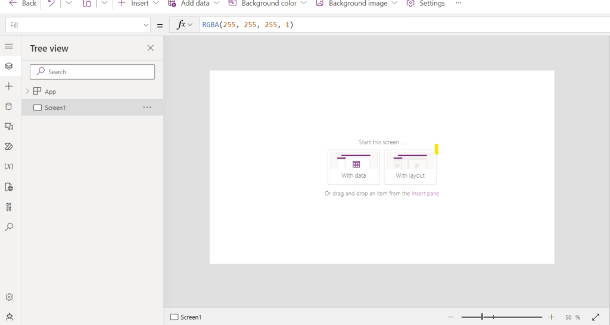
Task: Open the Add data table icon
Action: pos(172,4)
